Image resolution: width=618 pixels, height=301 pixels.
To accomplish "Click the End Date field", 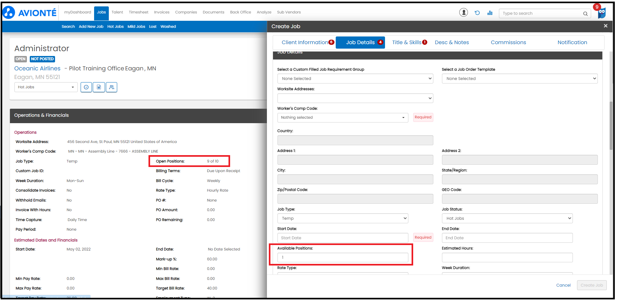I will 507,238.
